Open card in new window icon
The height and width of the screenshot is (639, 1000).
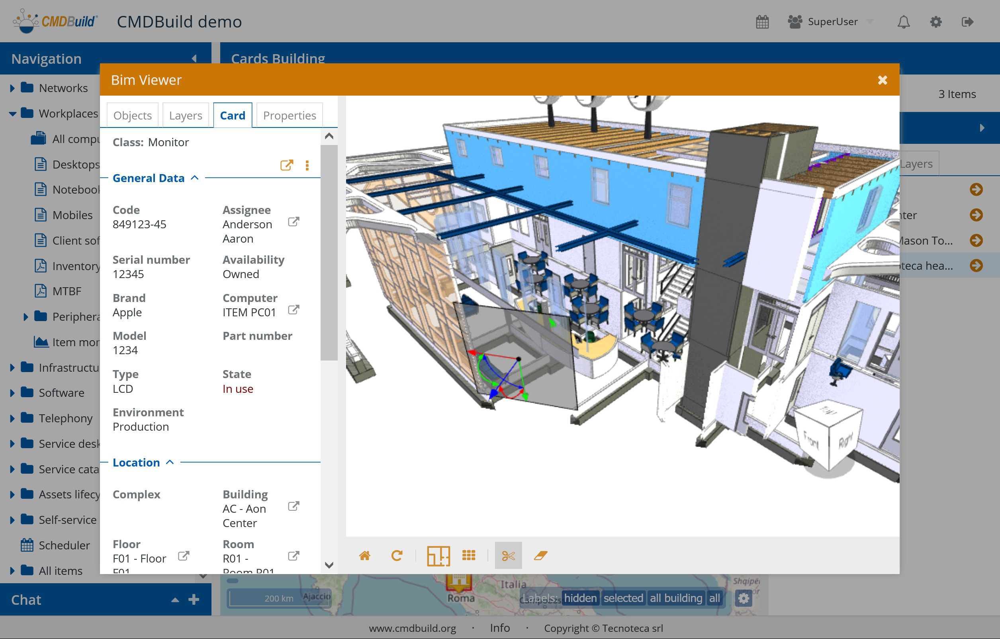tap(287, 165)
